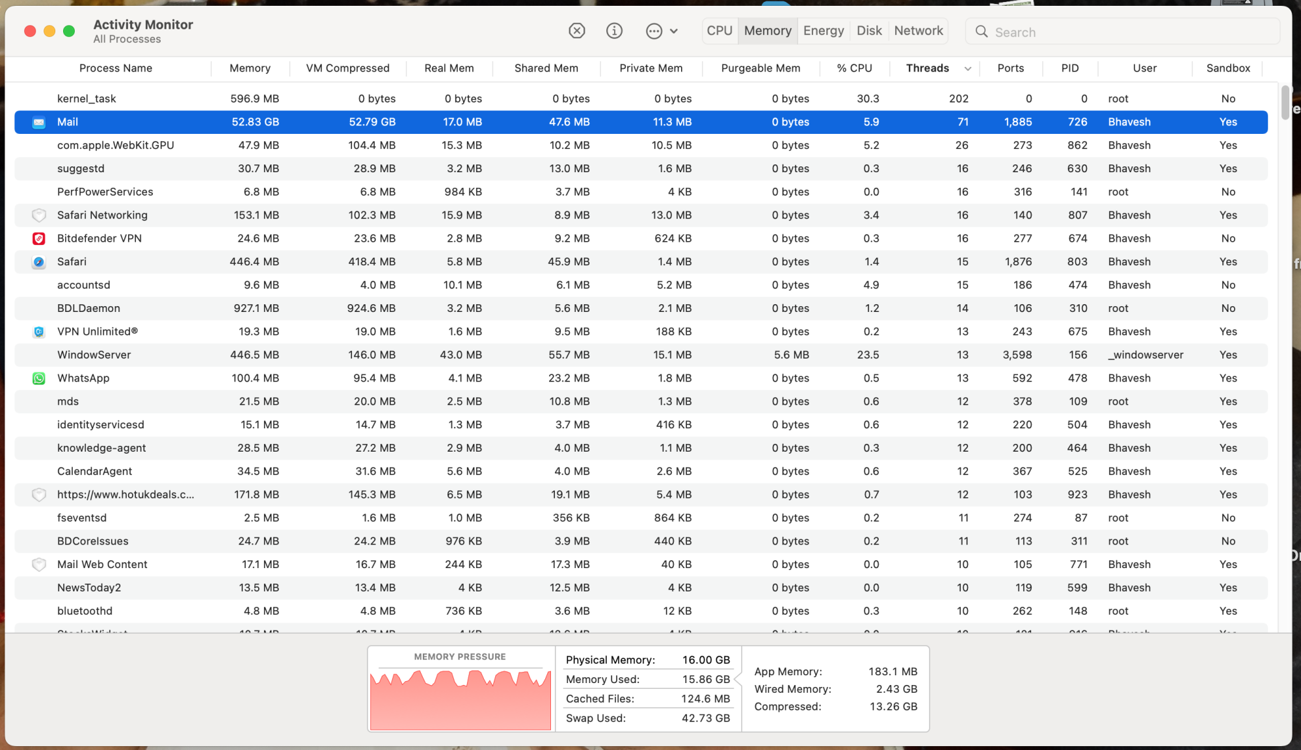Open the process info (i) icon
The image size is (1301, 750).
[614, 31]
